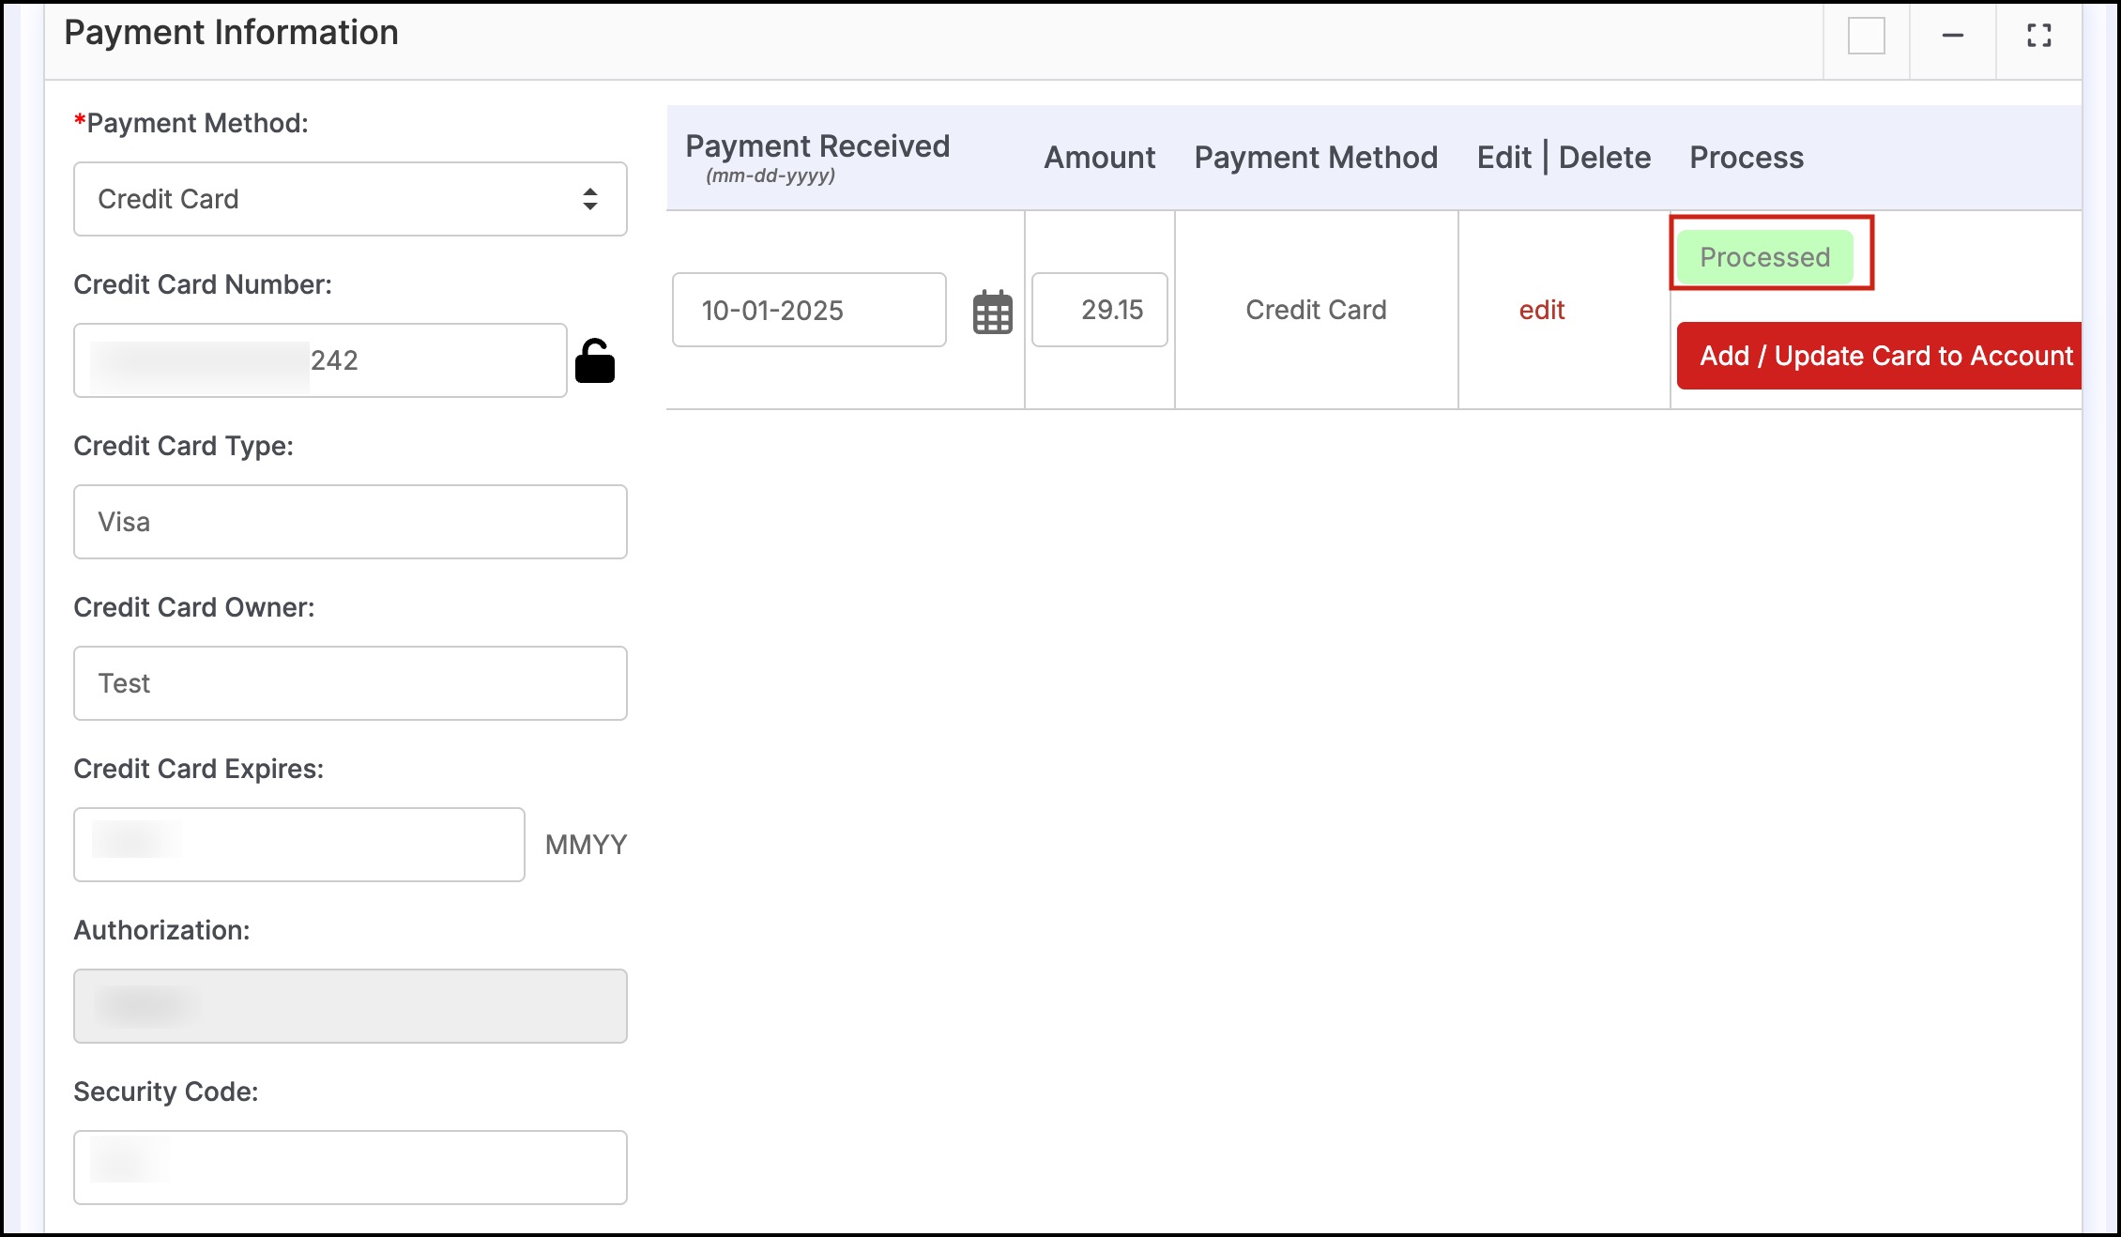The image size is (2121, 1237).
Task: Click the Credit Card Type field
Action: [x=350, y=522]
